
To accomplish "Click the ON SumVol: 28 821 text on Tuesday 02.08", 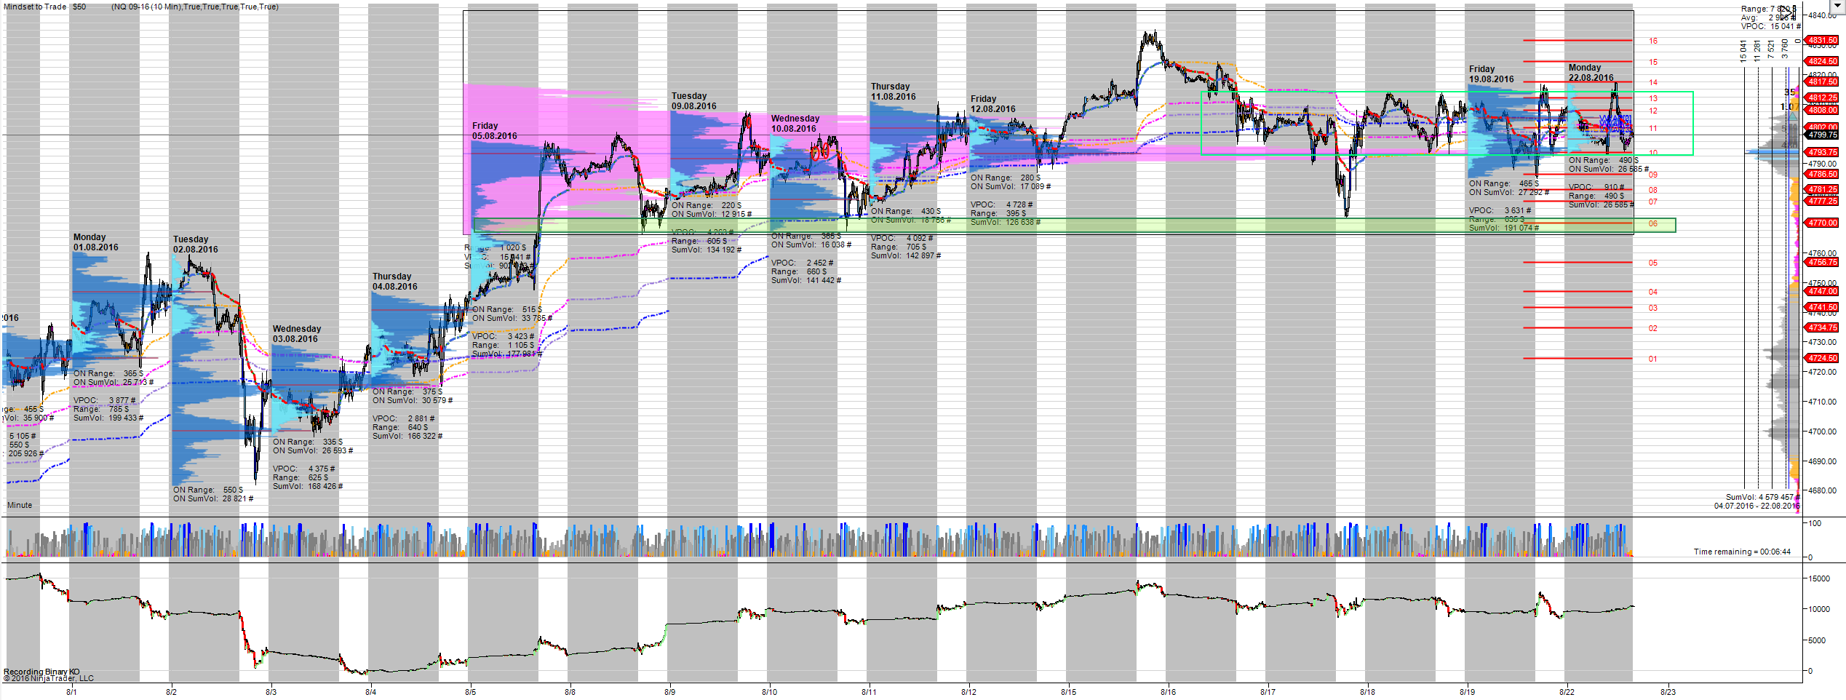I will click(x=213, y=498).
